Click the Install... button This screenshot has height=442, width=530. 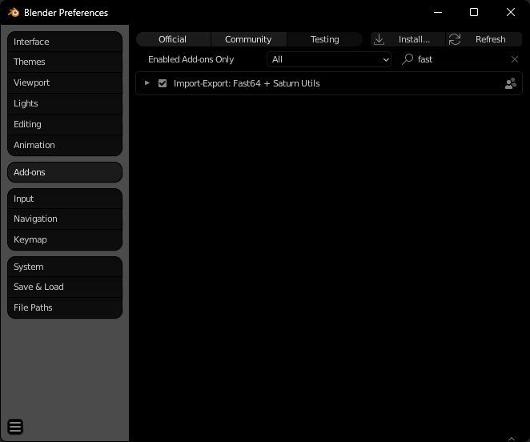click(x=408, y=39)
